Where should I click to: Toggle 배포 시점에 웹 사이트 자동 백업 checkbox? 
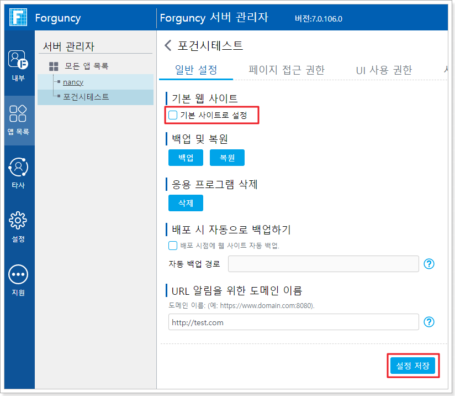173,246
